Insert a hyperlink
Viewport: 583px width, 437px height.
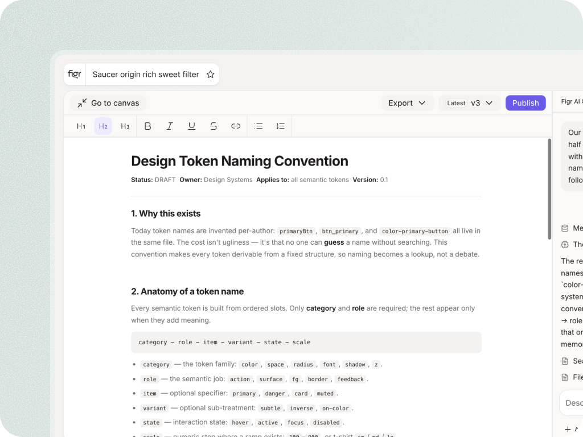pyautogui.click(x=236, y=126)
